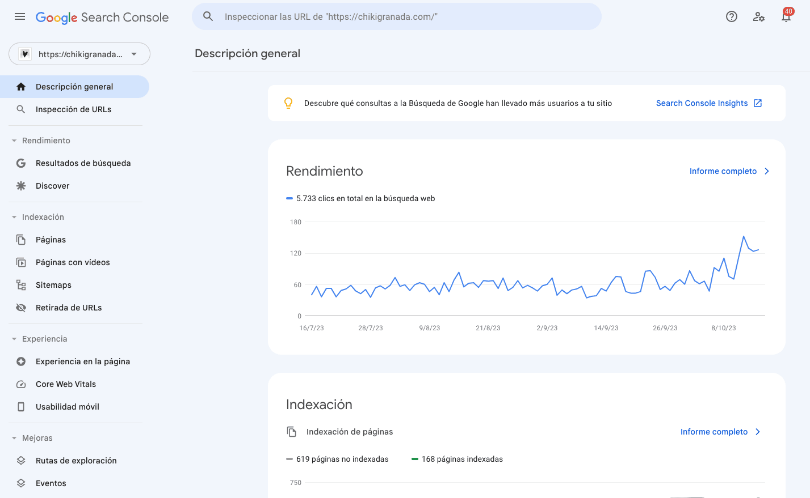This screenshot has height=498, width=810.
Task: Open the property selector dropdown
Action: (x=79, y=54)
